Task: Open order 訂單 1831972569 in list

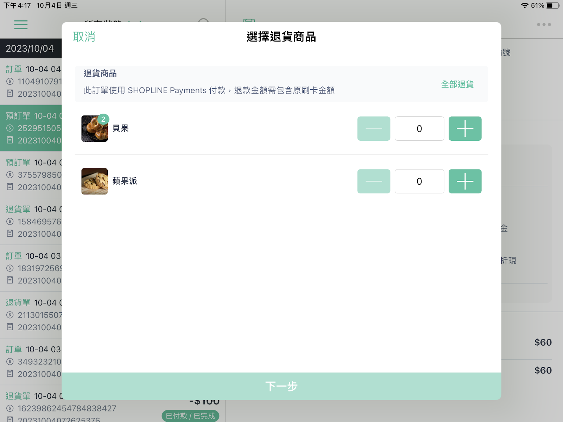Action: click(31, 268)
